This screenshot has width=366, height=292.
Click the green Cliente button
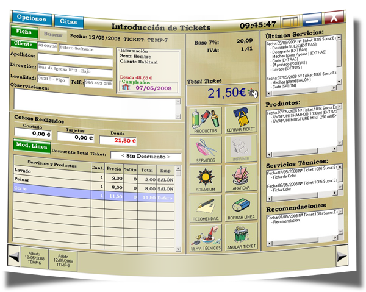coord(24,44)
